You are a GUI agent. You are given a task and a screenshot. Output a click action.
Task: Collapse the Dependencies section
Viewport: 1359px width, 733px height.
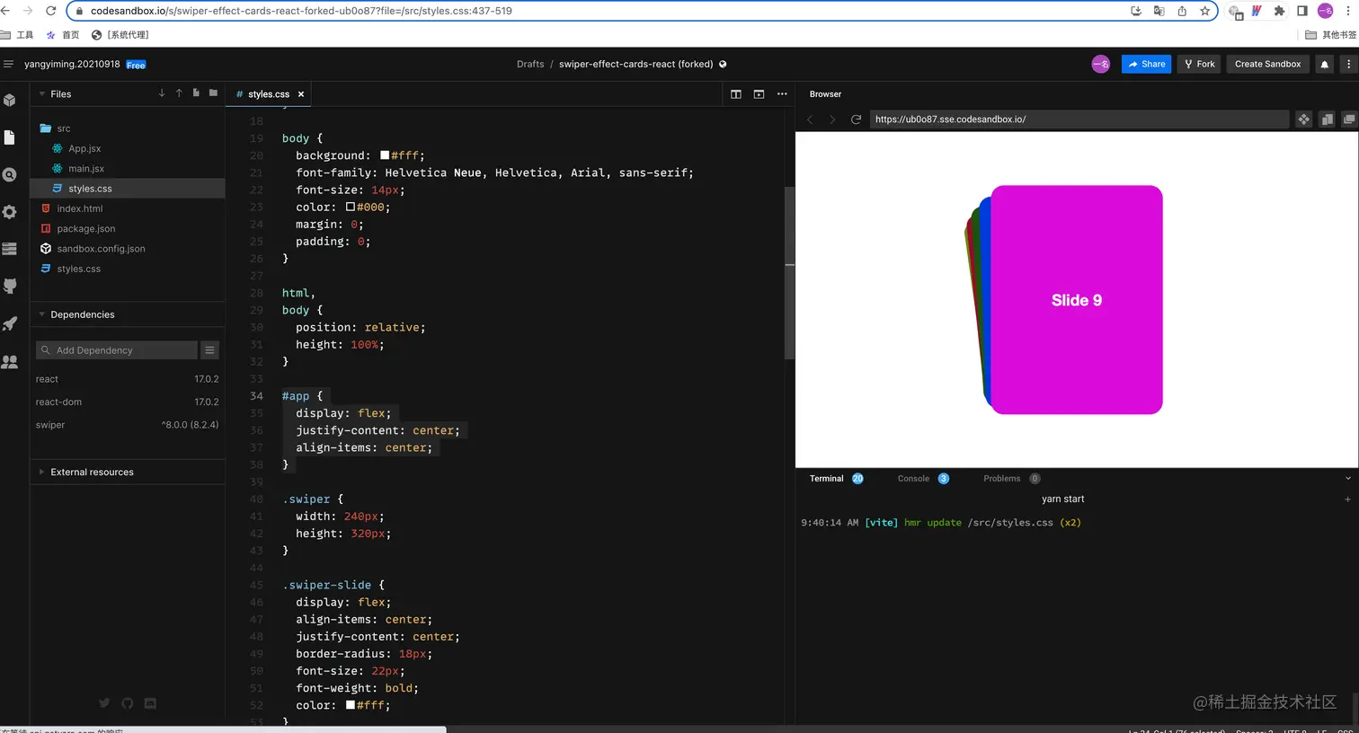41,314
